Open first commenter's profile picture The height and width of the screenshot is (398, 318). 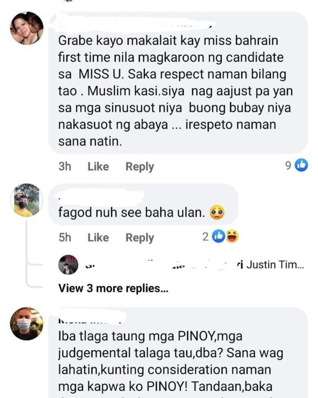point(27,28)
